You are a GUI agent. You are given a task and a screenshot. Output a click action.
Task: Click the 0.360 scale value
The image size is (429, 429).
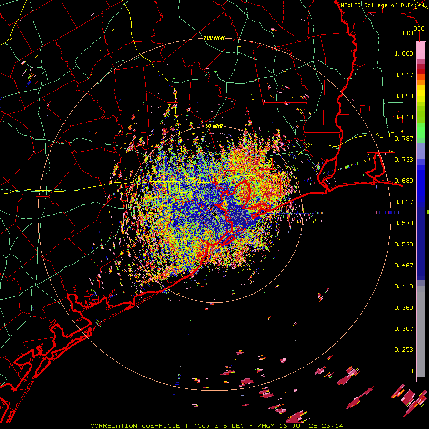pyautogui.click(x=404, y=308)
